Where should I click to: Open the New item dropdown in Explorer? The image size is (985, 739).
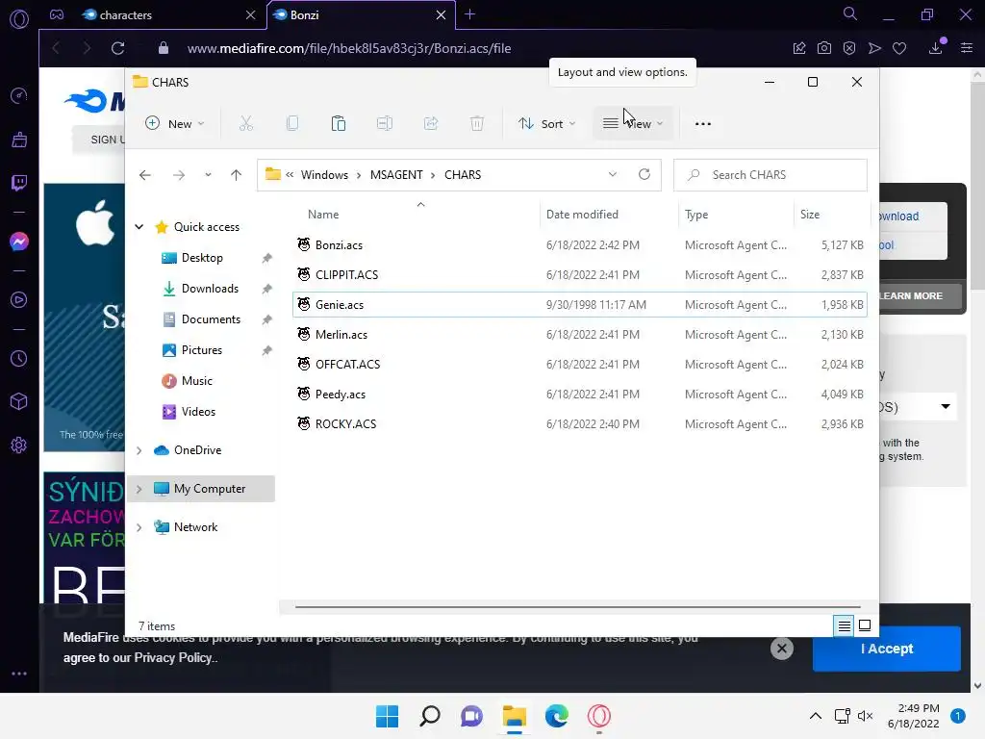click(x=175, y=124)
